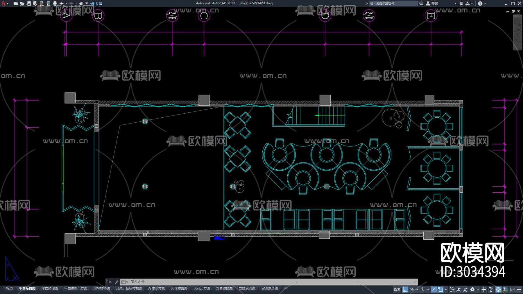Save the current drawing
The image size is (523, 294).
coord(29,3)
